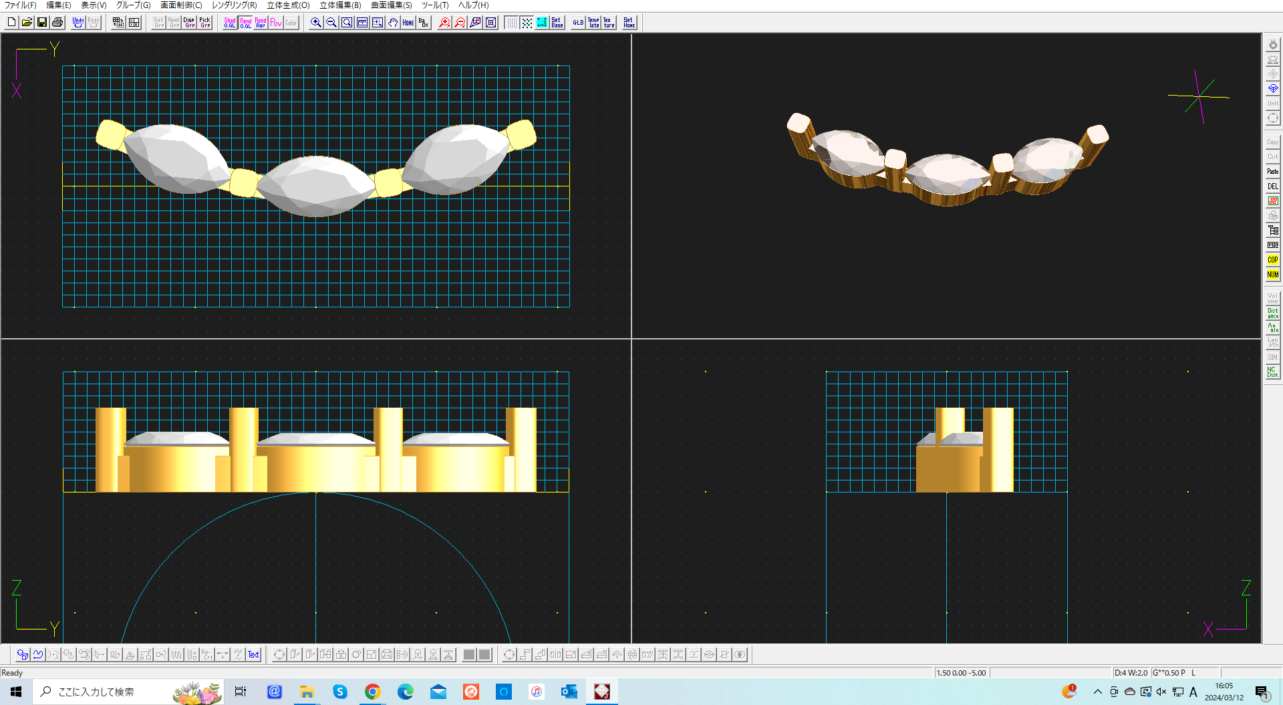The width and height of the screenshot is (1283, 705).
Task: Show hidden system tray icons chevron
Action: [x=1097, y=692]
